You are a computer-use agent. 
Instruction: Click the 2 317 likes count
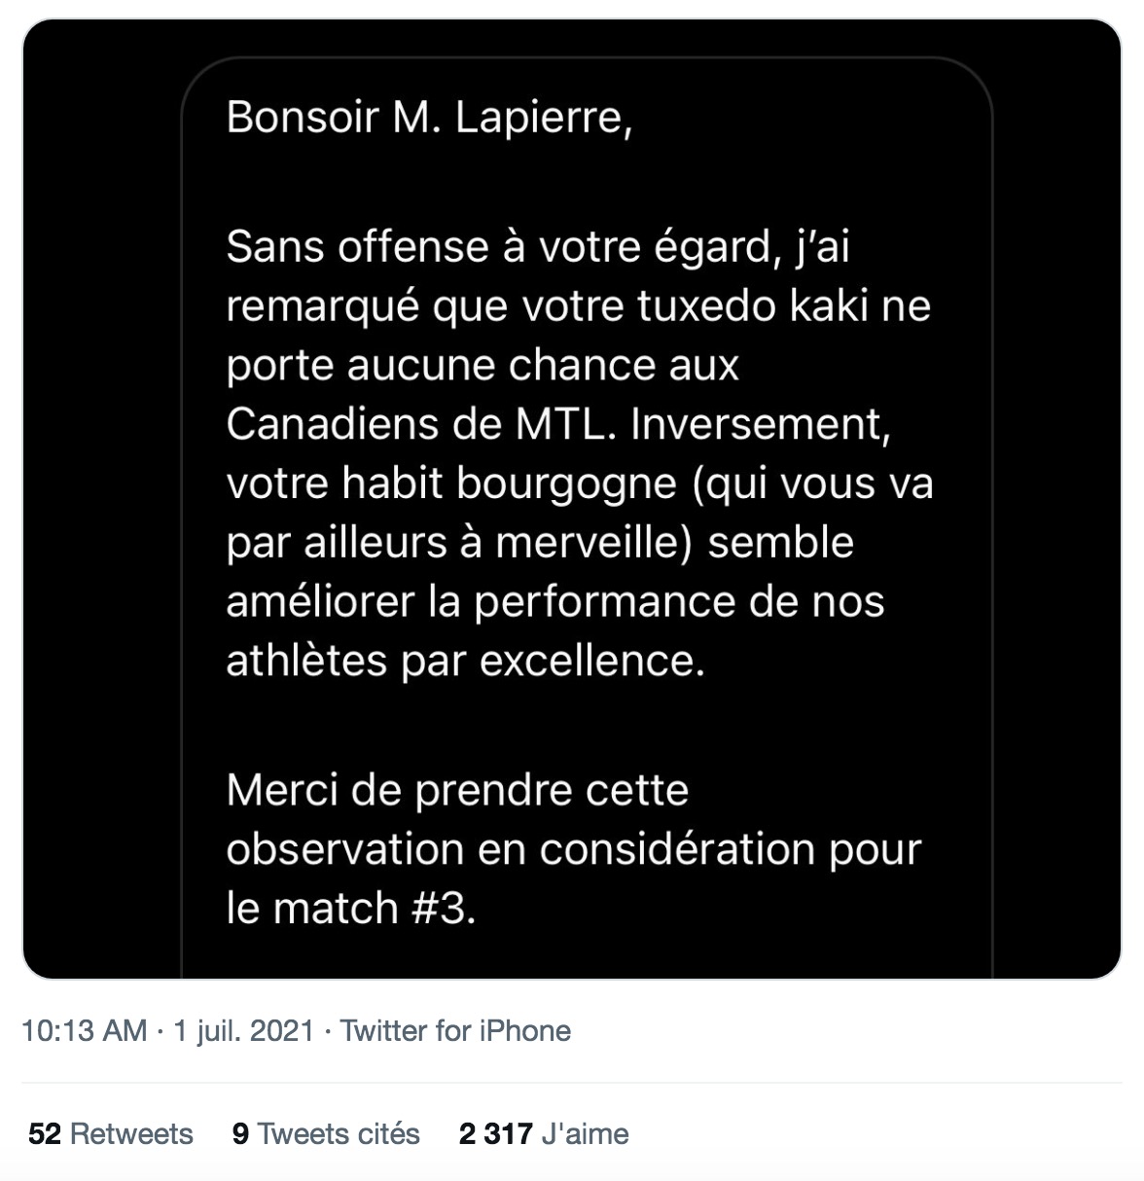click(496, 1134)
